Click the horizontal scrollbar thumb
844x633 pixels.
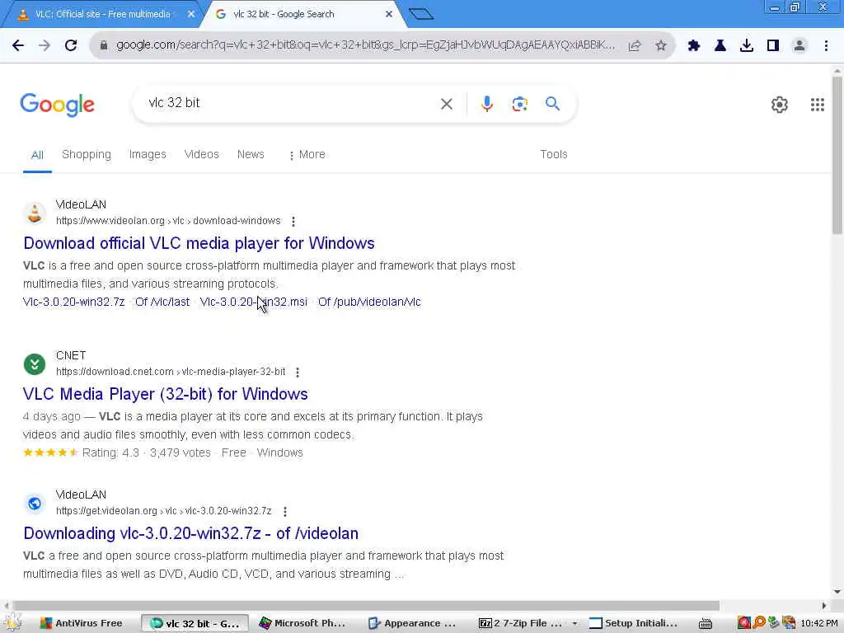tap(366, 606)
